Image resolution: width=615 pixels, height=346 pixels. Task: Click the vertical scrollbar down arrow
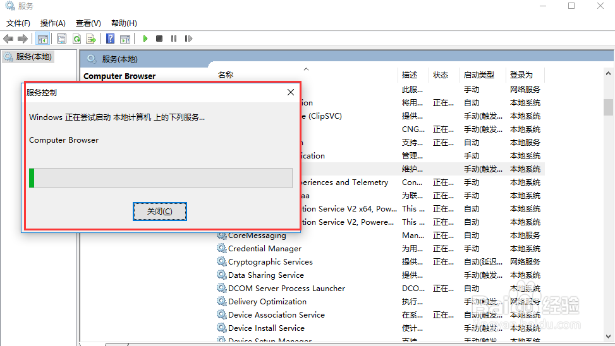(x=608, y=336)
